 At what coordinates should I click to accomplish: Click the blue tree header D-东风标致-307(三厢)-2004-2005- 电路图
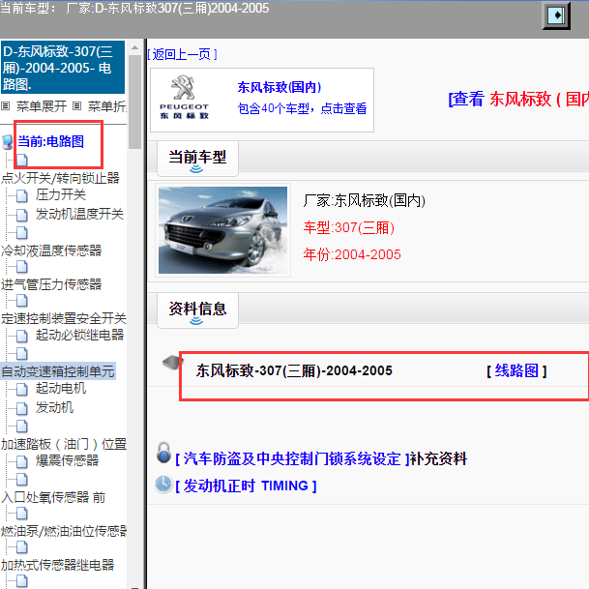pos(63,68)
